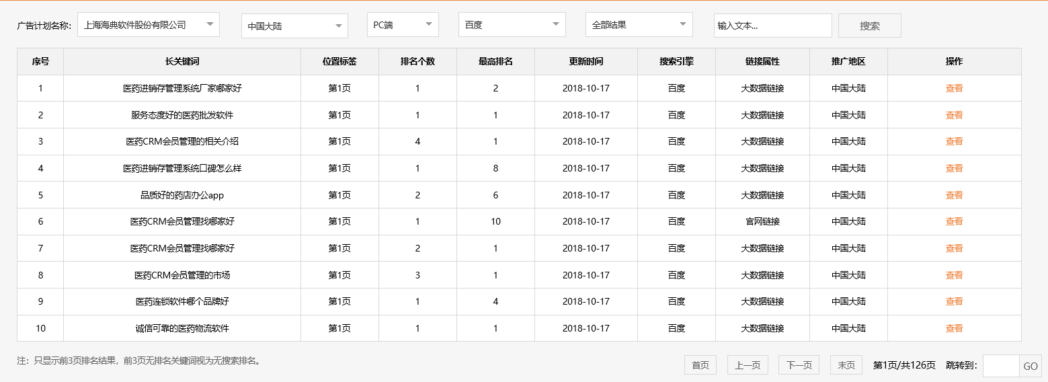Click 查看 in row number 7
This screenshot has height=382, width=1048.
pyautogui.click(x=954, y=248)
